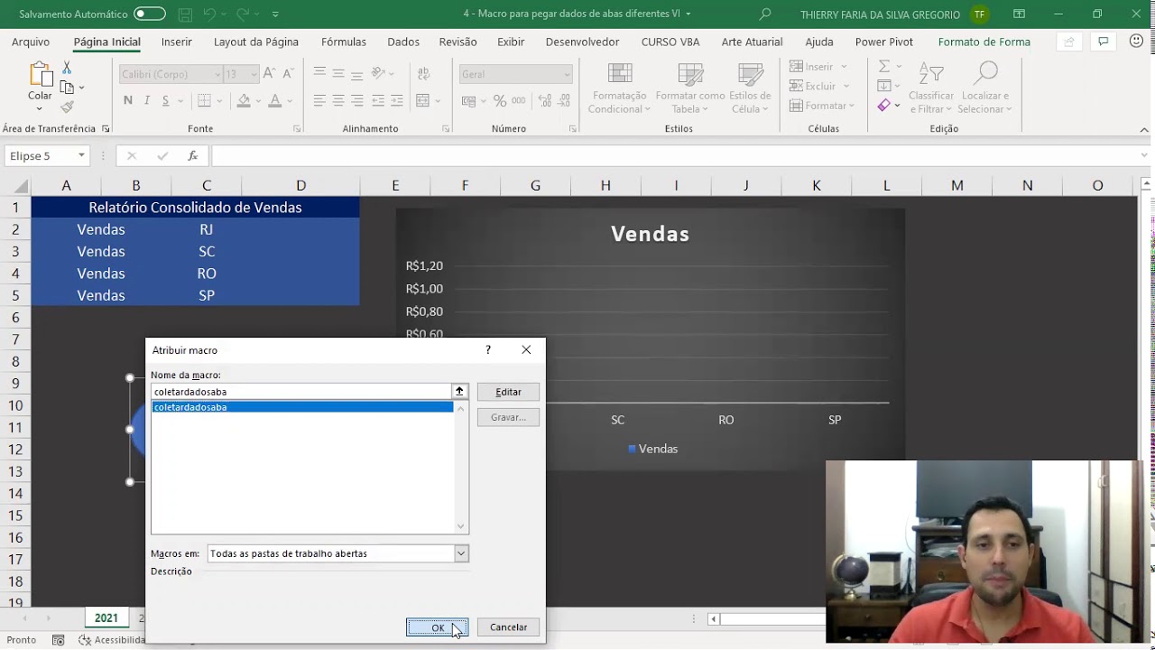Image resolution: width=1155 pixels, height=650 pixels.
Task: Open Classificar e Filtrar dropdown
Action: [930, 89]
